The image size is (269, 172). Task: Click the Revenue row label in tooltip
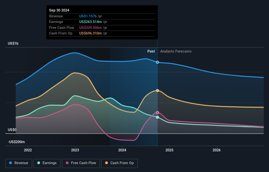(56, 16)
